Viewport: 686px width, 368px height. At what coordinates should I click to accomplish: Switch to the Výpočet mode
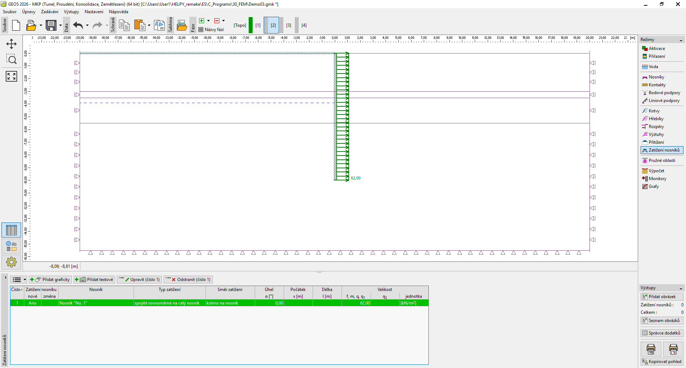click(656, 171)
